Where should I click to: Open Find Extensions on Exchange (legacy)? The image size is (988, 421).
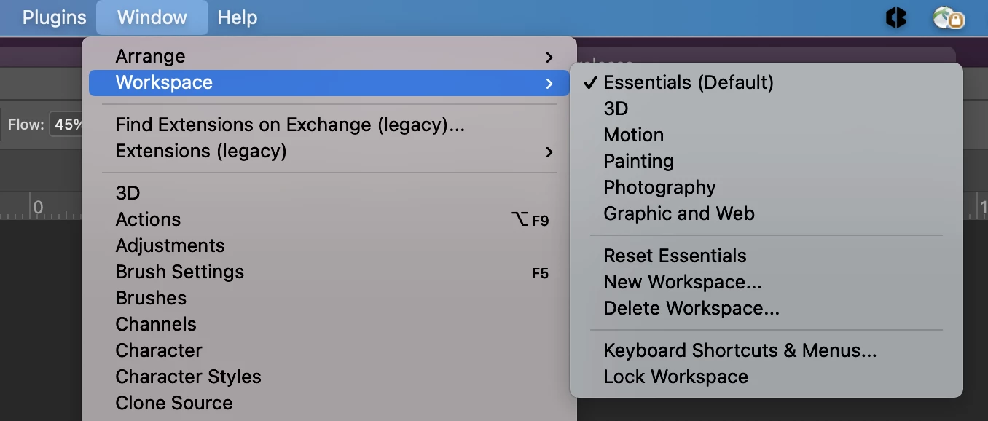(x=289, y=125)
